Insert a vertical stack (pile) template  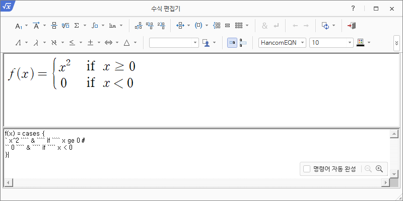(x=227, y=26)
